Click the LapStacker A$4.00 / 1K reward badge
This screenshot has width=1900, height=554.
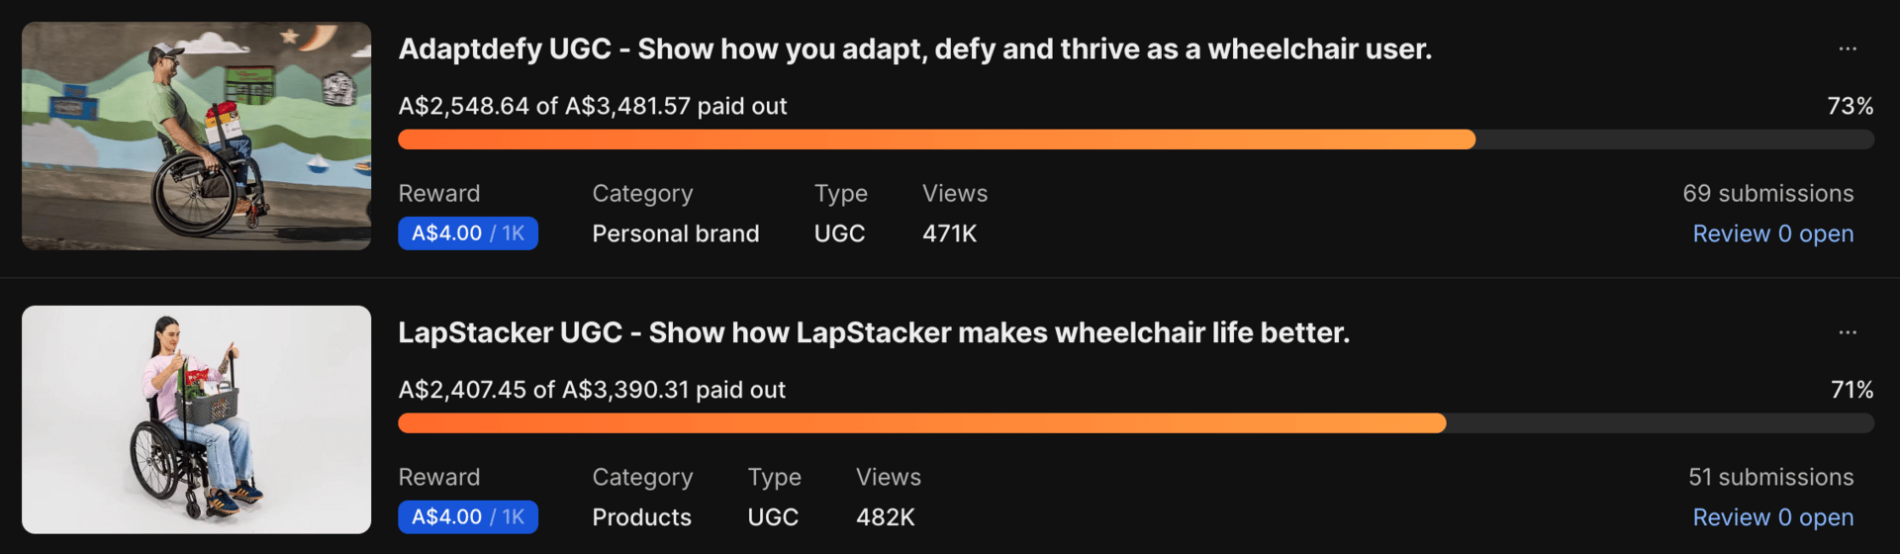tap(468, 517)
